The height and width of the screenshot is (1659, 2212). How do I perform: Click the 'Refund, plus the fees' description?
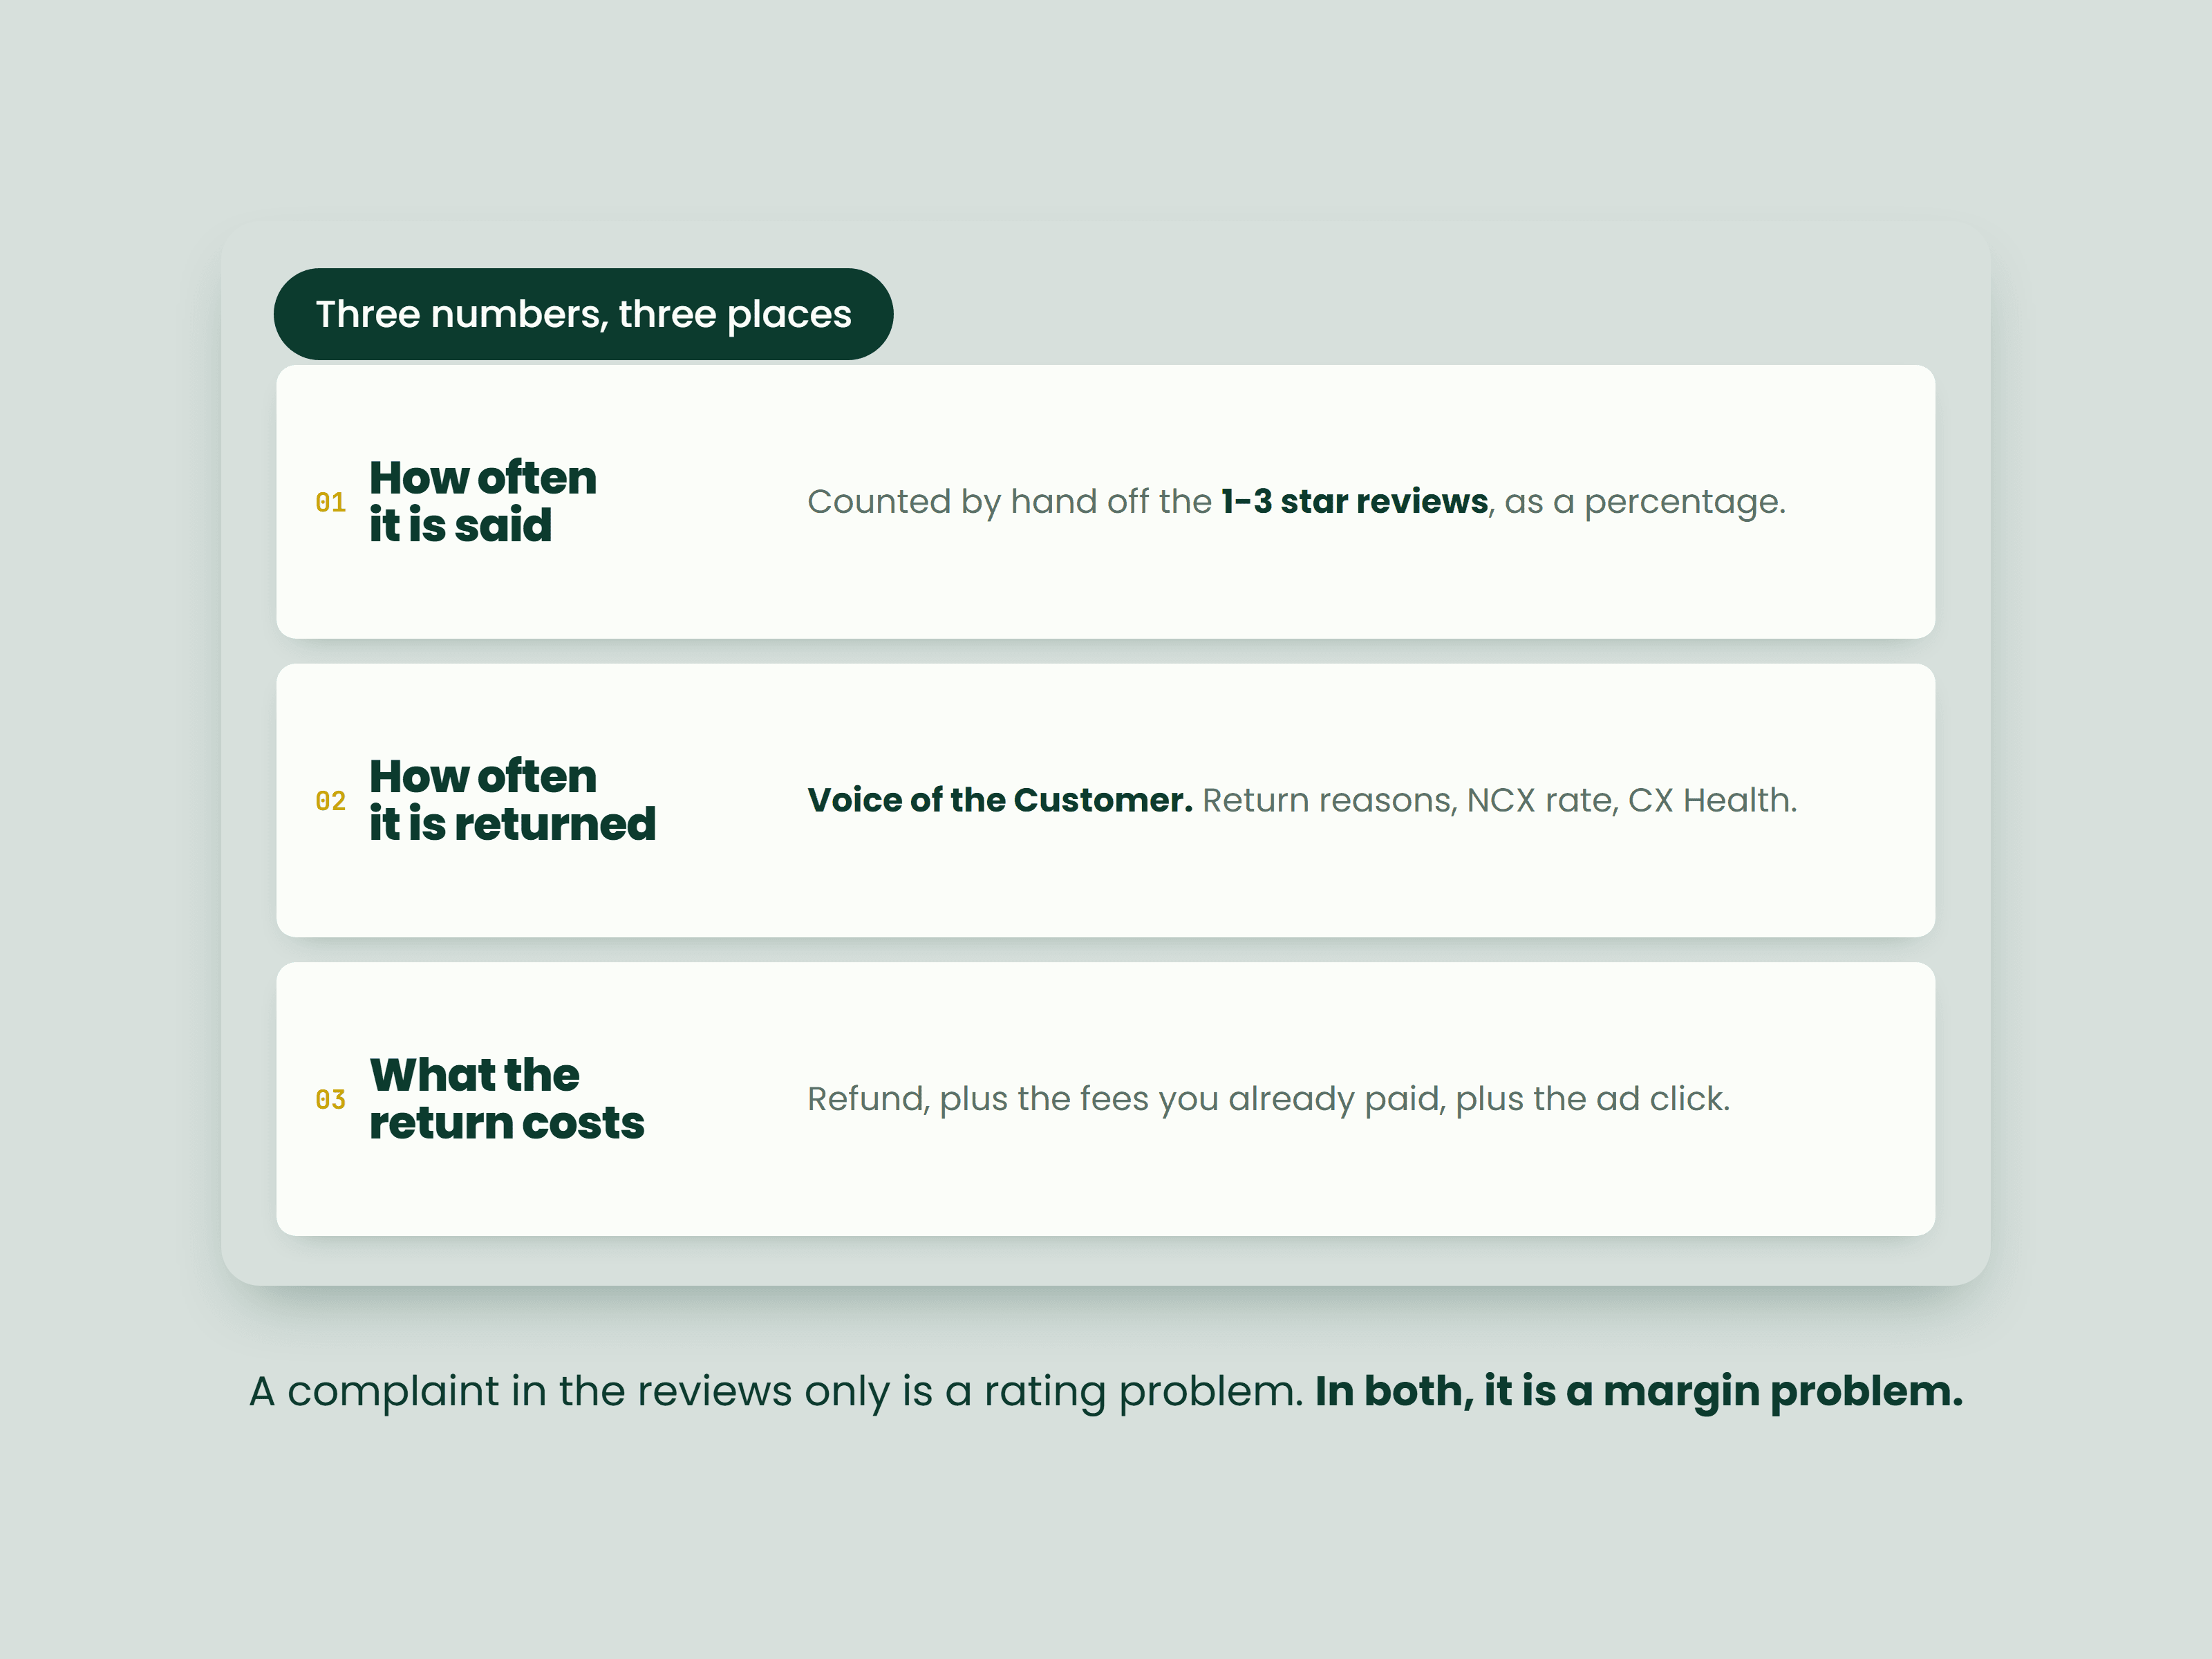[x=1268, y=1099]
